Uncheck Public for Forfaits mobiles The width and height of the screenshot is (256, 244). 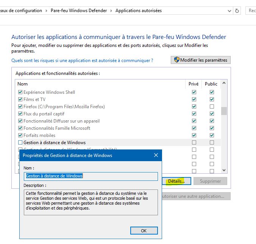(x=212, y=135)
